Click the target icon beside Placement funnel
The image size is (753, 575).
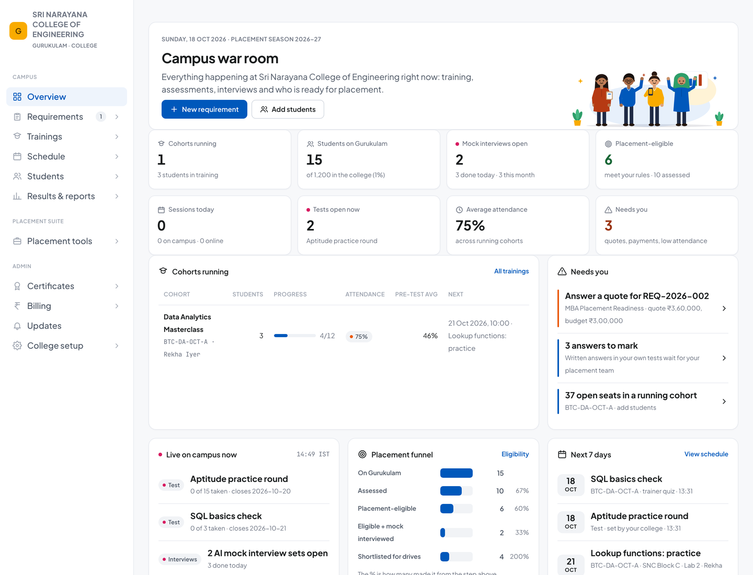(x=362, y=454)
